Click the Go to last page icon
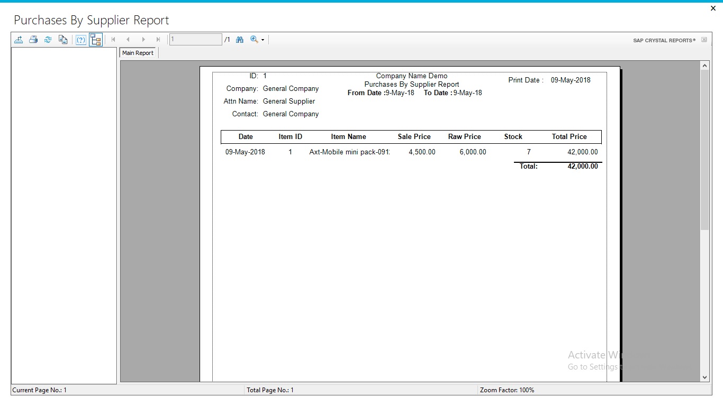This screenshot has height=406, width=723. click(158, 39)
